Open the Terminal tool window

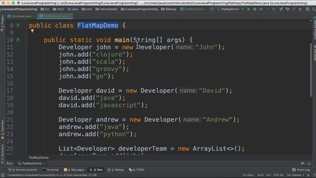[x=50, y=170]
